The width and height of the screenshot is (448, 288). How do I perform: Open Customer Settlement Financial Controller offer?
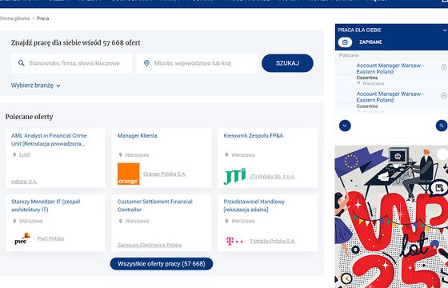pyautogui.click(x=155, y=206)
